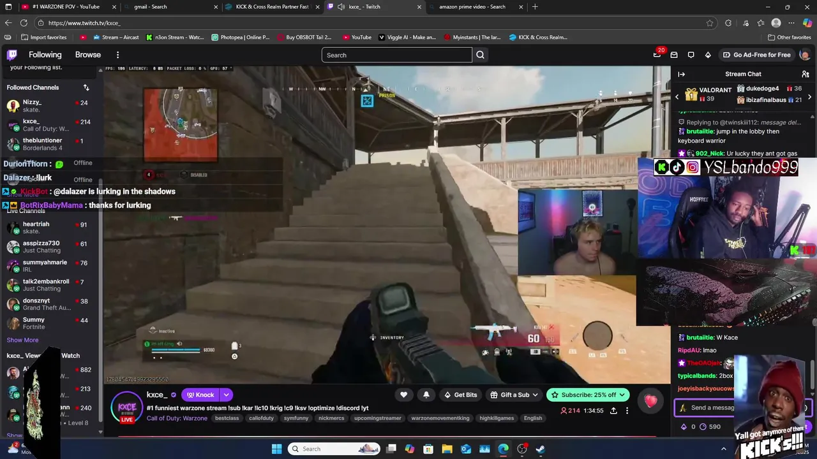
Task: Expand the Gift a Sub dropdown
Action: pyautogui.click(x=535, y=395)
